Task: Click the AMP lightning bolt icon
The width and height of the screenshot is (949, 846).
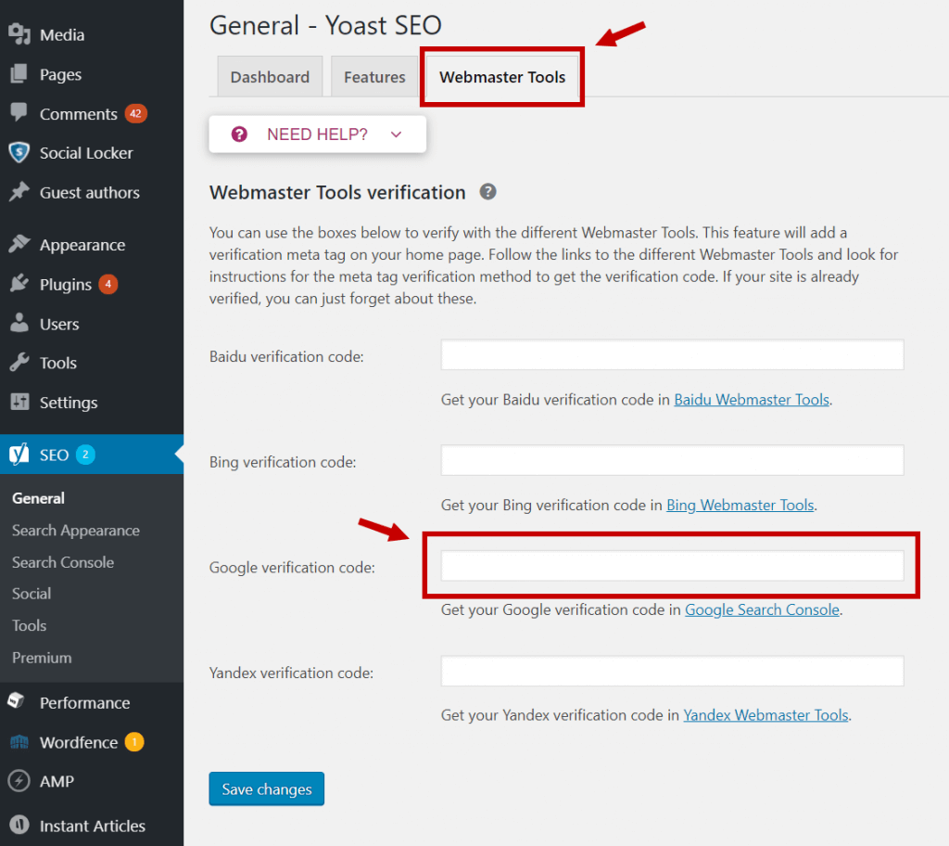Action: (19, 781)
